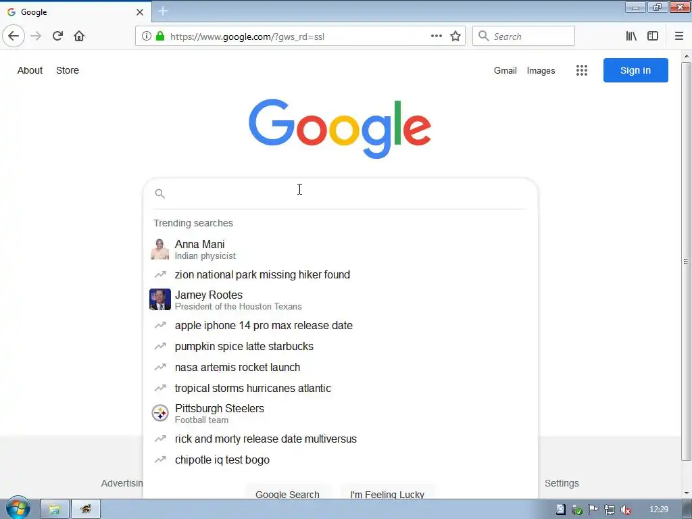Toggle the sidebar view icon
Viewport: 692px width, 519px height.
pyautogui.click(x=653, y=36)
